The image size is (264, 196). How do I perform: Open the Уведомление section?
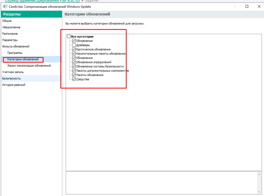(x=32, y=27)
